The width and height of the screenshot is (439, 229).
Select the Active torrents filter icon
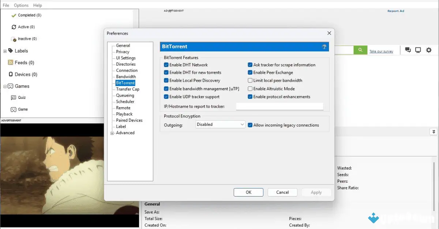point(14,27)
